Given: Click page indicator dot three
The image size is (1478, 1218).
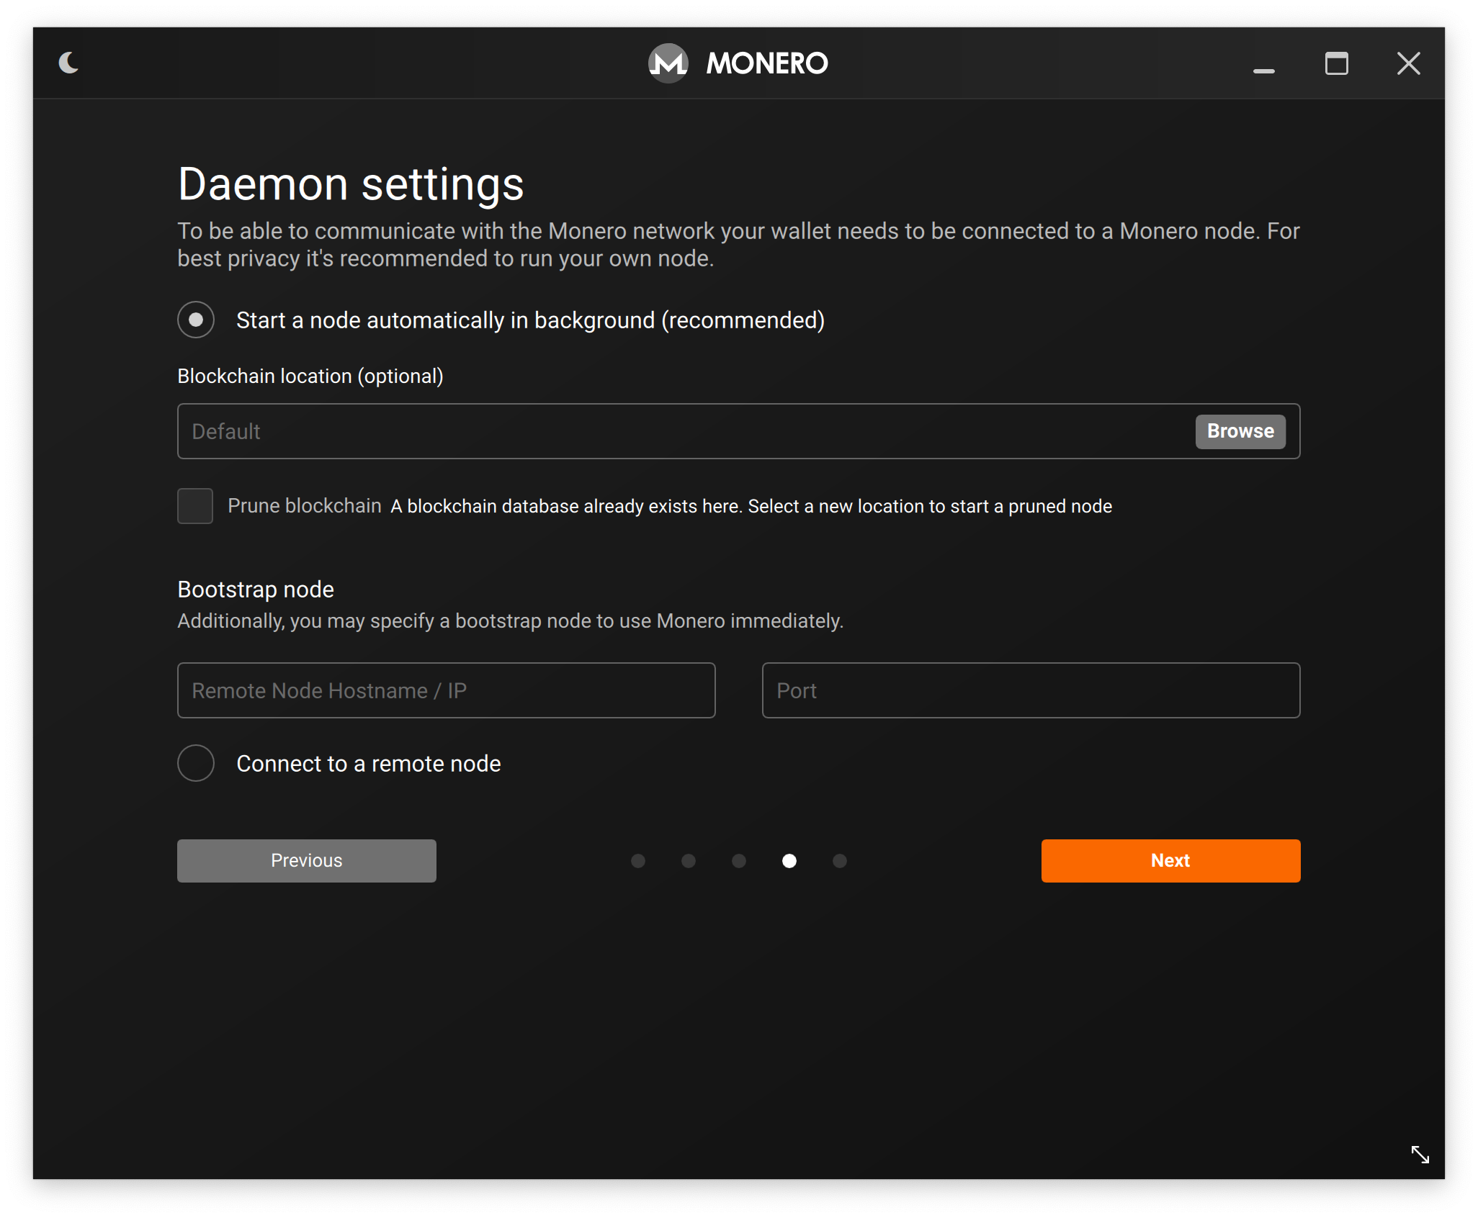Looking at the screenshot, I should click(739, 861).
